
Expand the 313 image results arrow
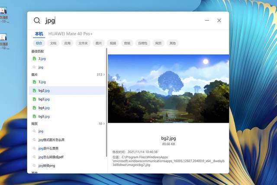tap(104, 75)
